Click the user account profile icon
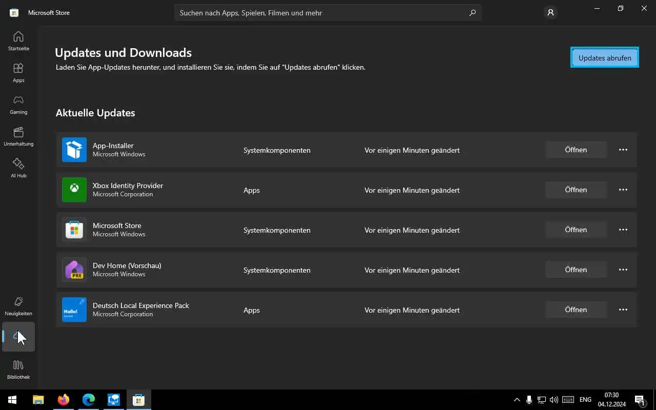The image size is (656, 410). [x=550, y=13]
